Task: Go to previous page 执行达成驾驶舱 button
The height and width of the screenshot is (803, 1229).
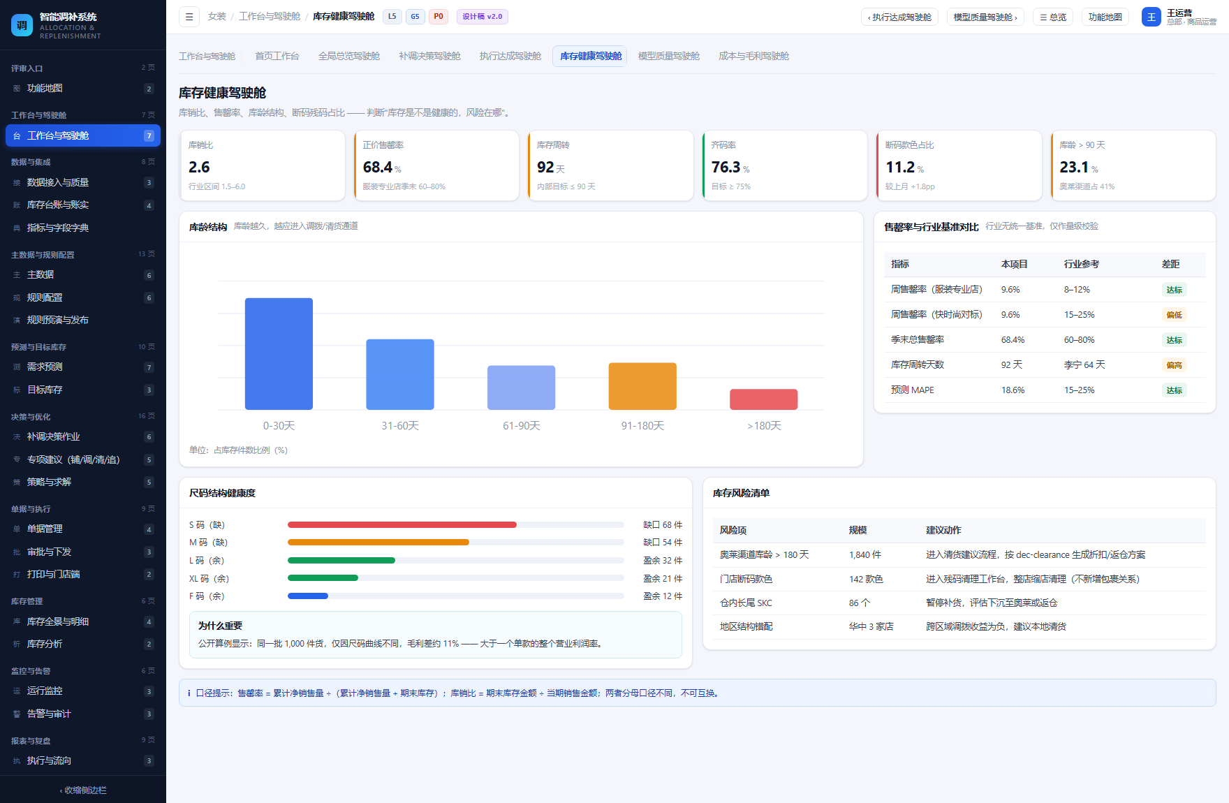Action: point(899,17)
